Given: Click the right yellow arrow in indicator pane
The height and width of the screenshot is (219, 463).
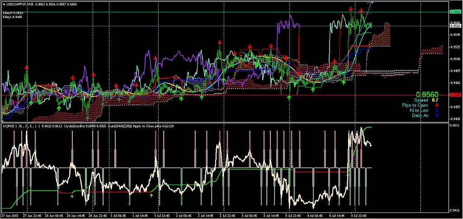Looking at the screenshot, I should 151,196.
